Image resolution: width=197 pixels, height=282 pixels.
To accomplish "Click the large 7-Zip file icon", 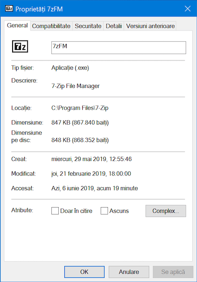I will pyautogui.click(x=20, y=47).
